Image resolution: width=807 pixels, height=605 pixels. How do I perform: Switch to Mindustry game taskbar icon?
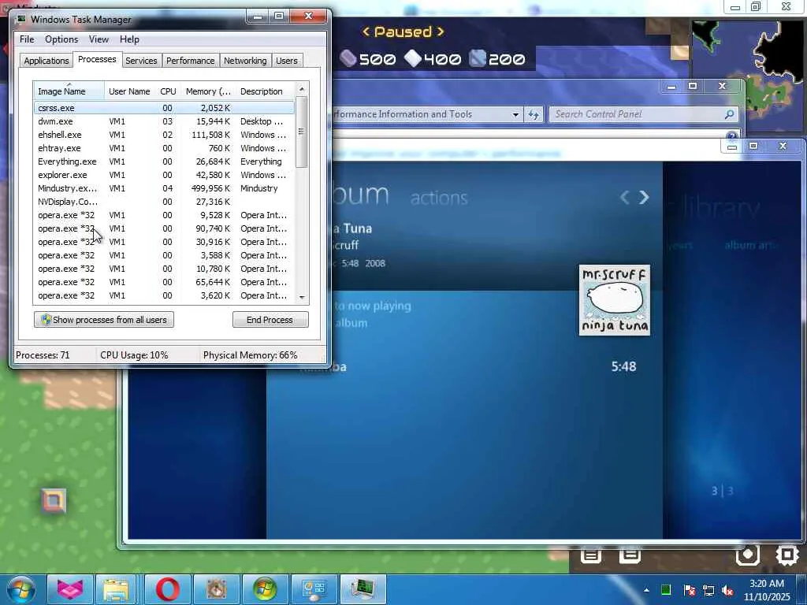216,589
